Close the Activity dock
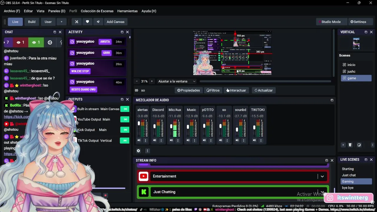This screenshot has width=377, height=212. click(128, 32)
